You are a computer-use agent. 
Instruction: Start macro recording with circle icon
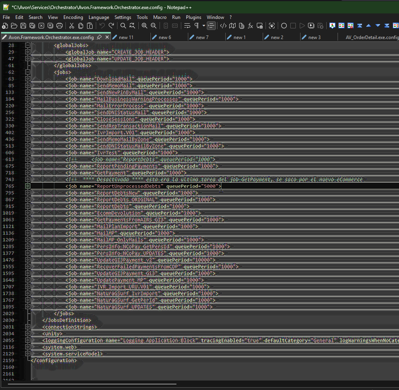(284, 26)
